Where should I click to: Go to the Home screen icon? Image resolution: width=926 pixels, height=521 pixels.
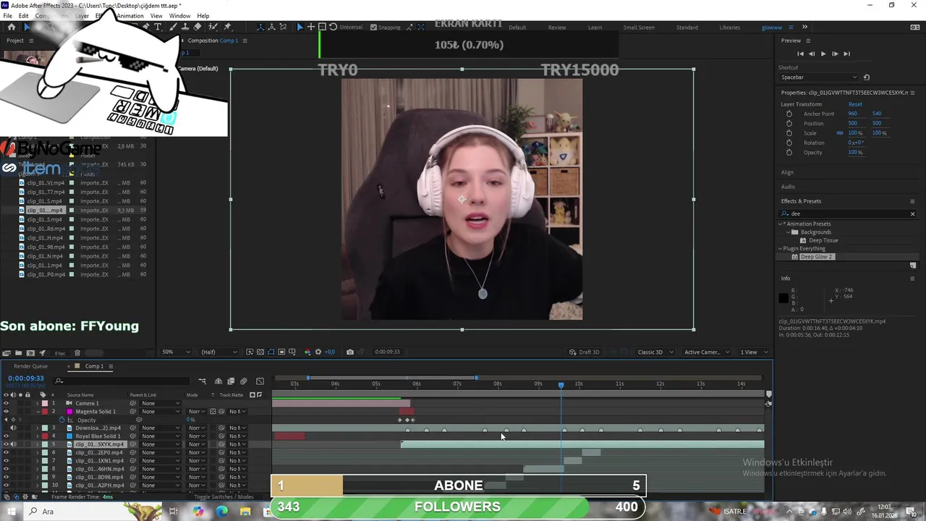coord(11,27)
